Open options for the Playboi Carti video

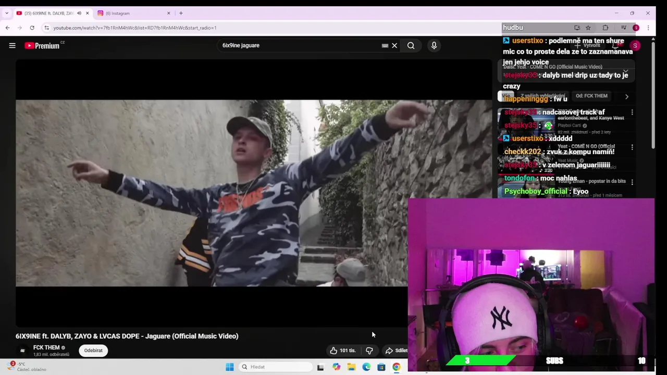[632, 113]
